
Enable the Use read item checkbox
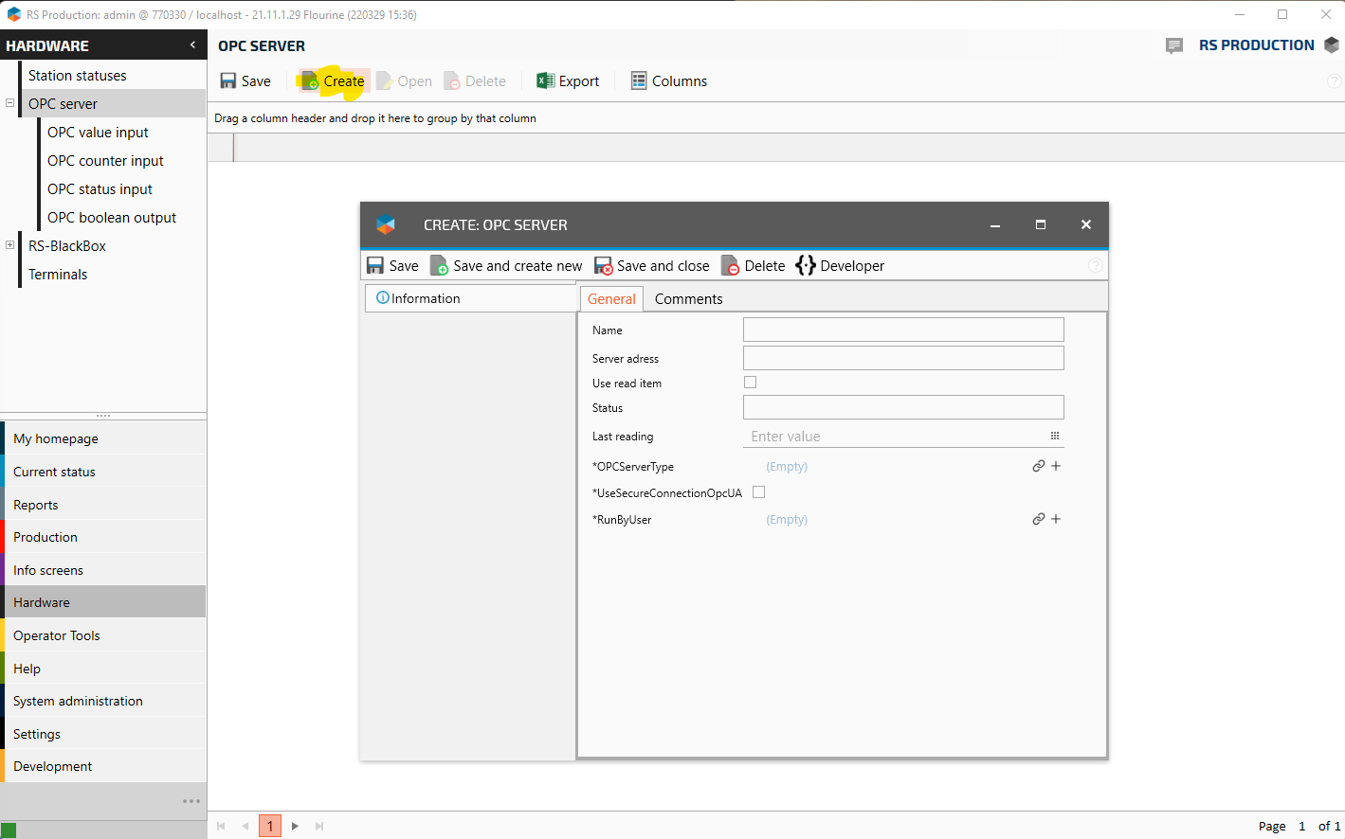pos(751,383)
